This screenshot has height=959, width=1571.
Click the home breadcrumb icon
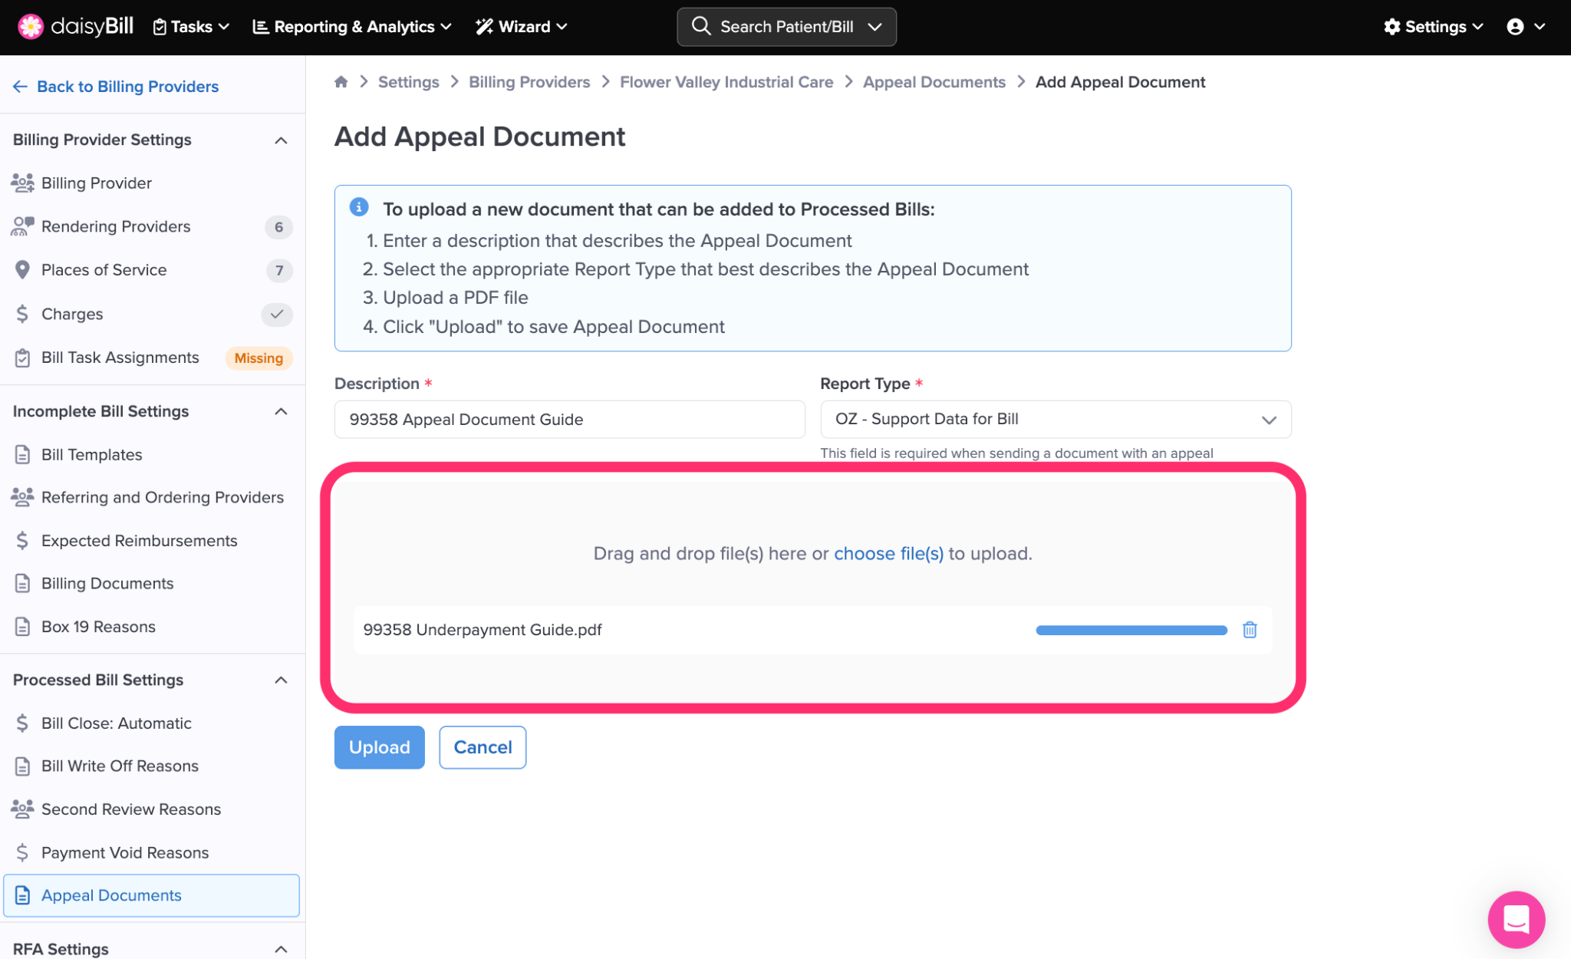pos(341,82)
